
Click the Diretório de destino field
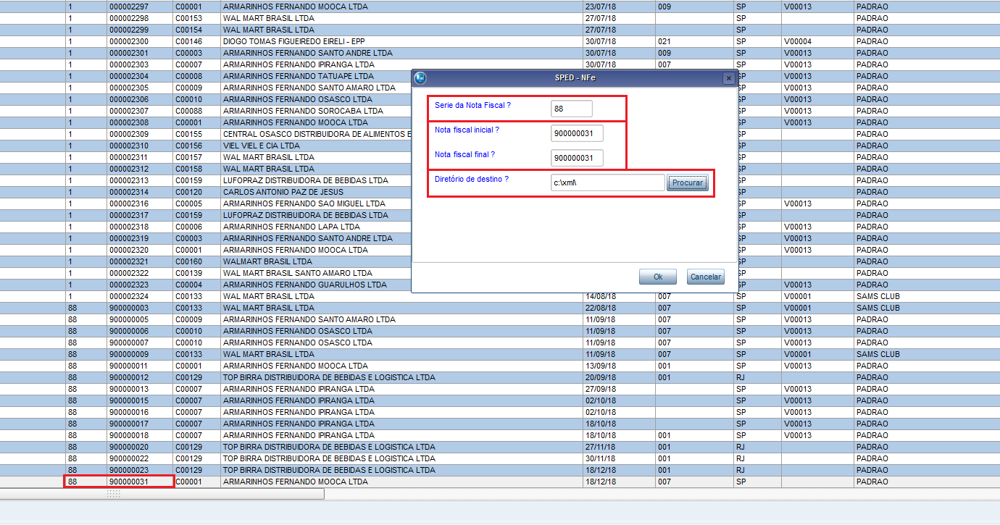click(608, 182)
